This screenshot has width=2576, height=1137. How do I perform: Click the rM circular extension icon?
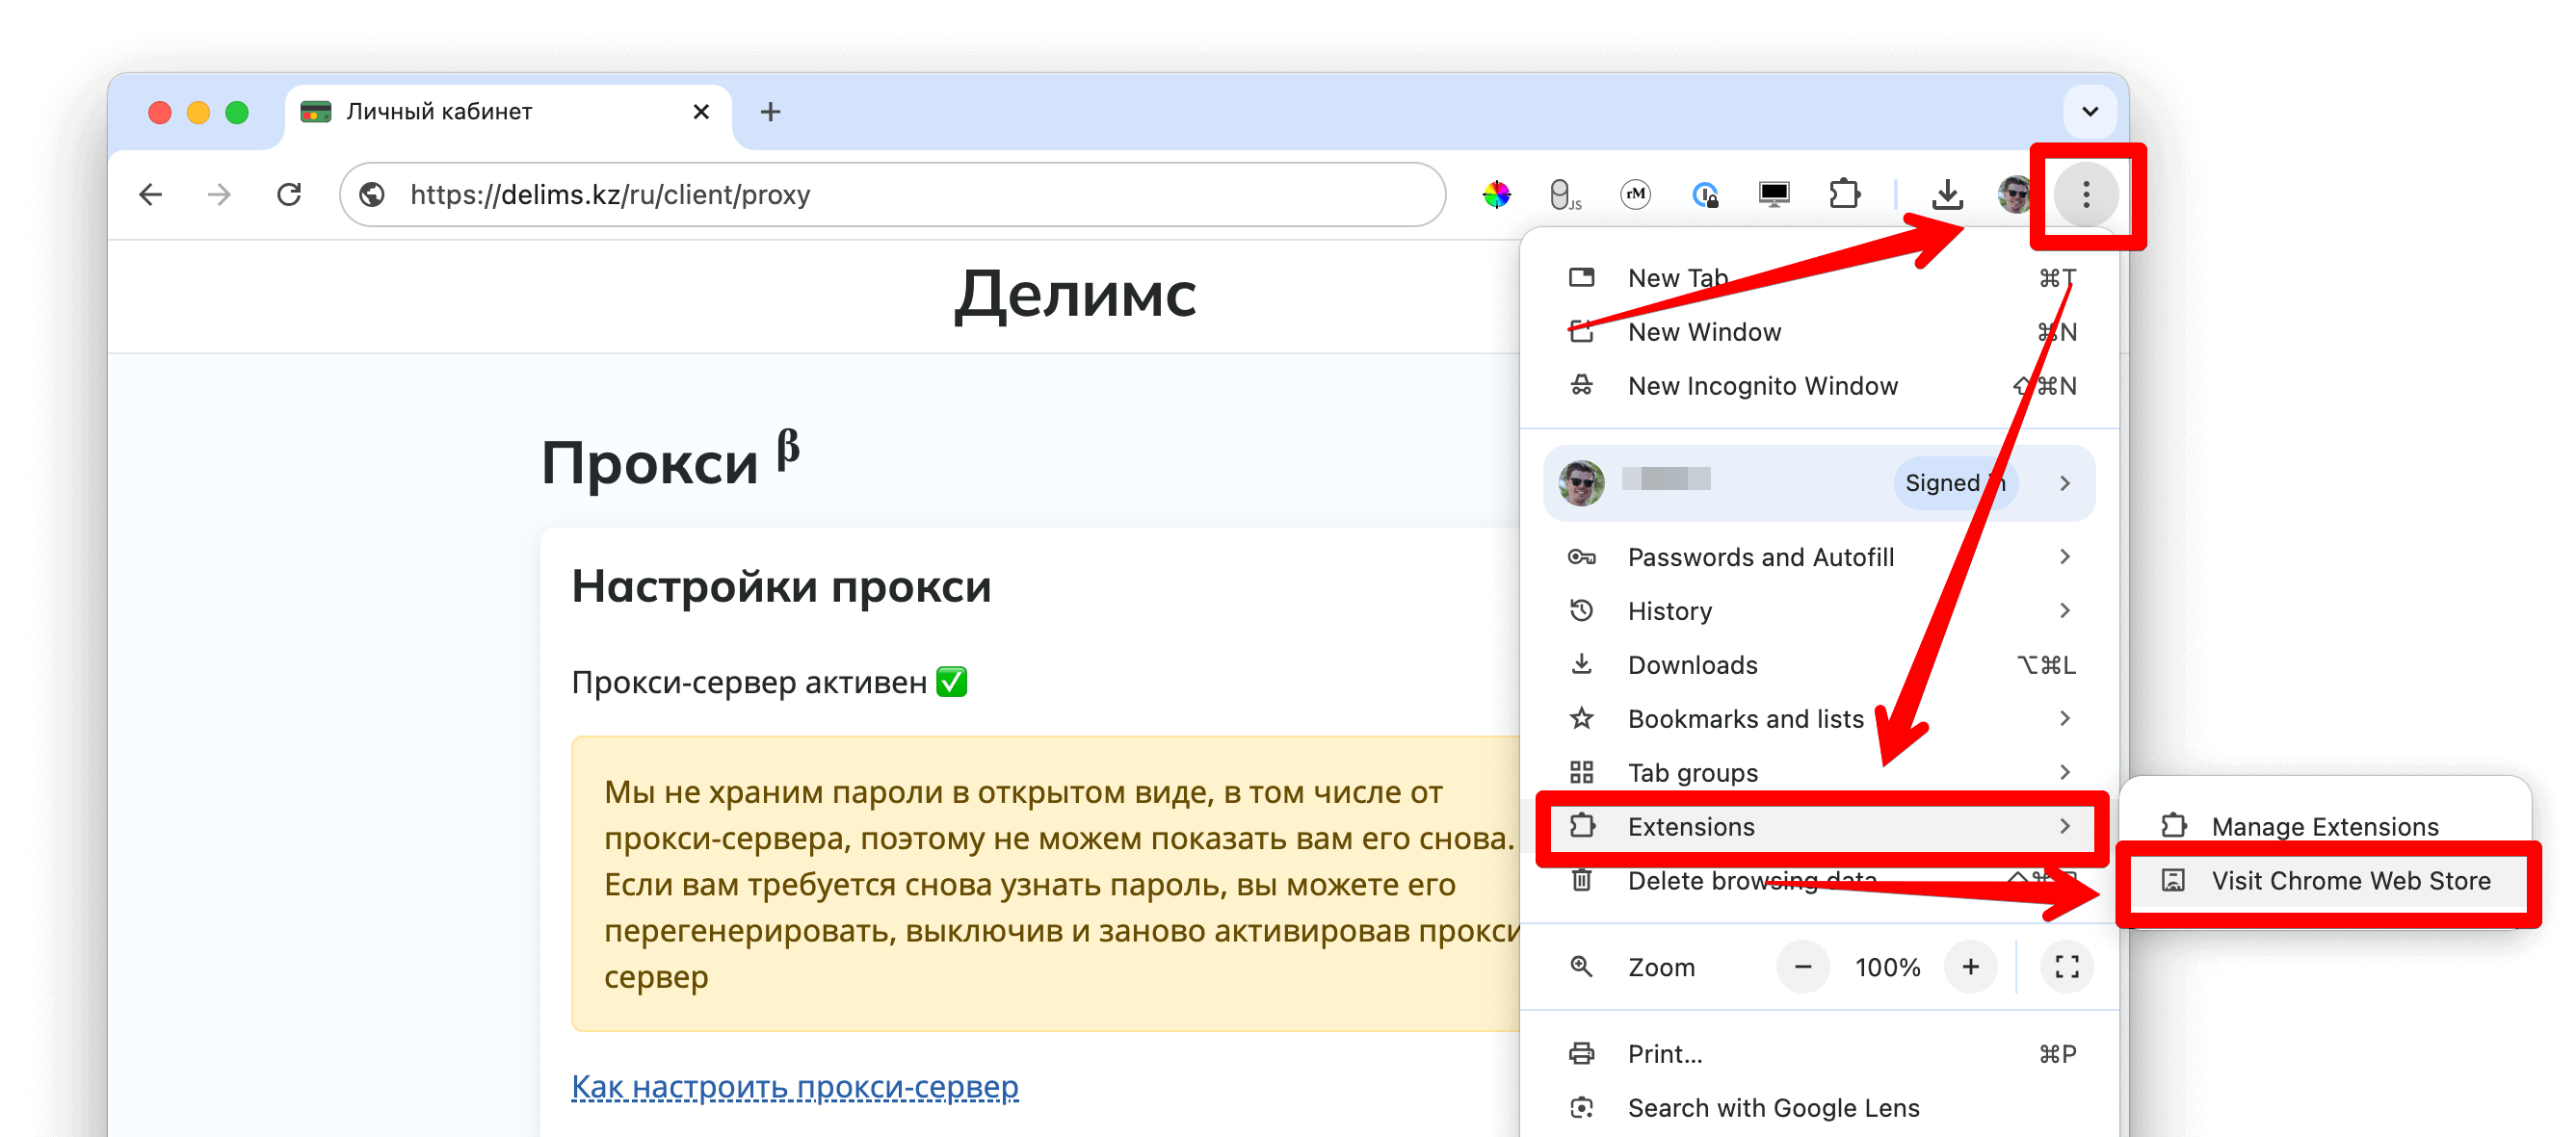pyautogui.click(x=1634, y=194)
